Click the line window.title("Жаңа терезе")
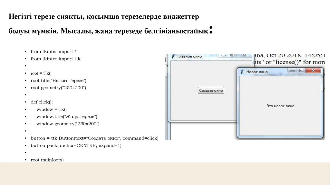The image size is (330, 185). tap(67, 116)
